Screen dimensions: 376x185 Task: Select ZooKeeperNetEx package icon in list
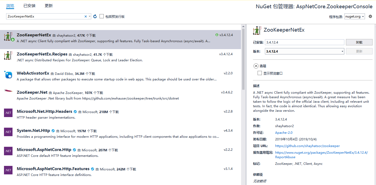(x=9, y=37)
